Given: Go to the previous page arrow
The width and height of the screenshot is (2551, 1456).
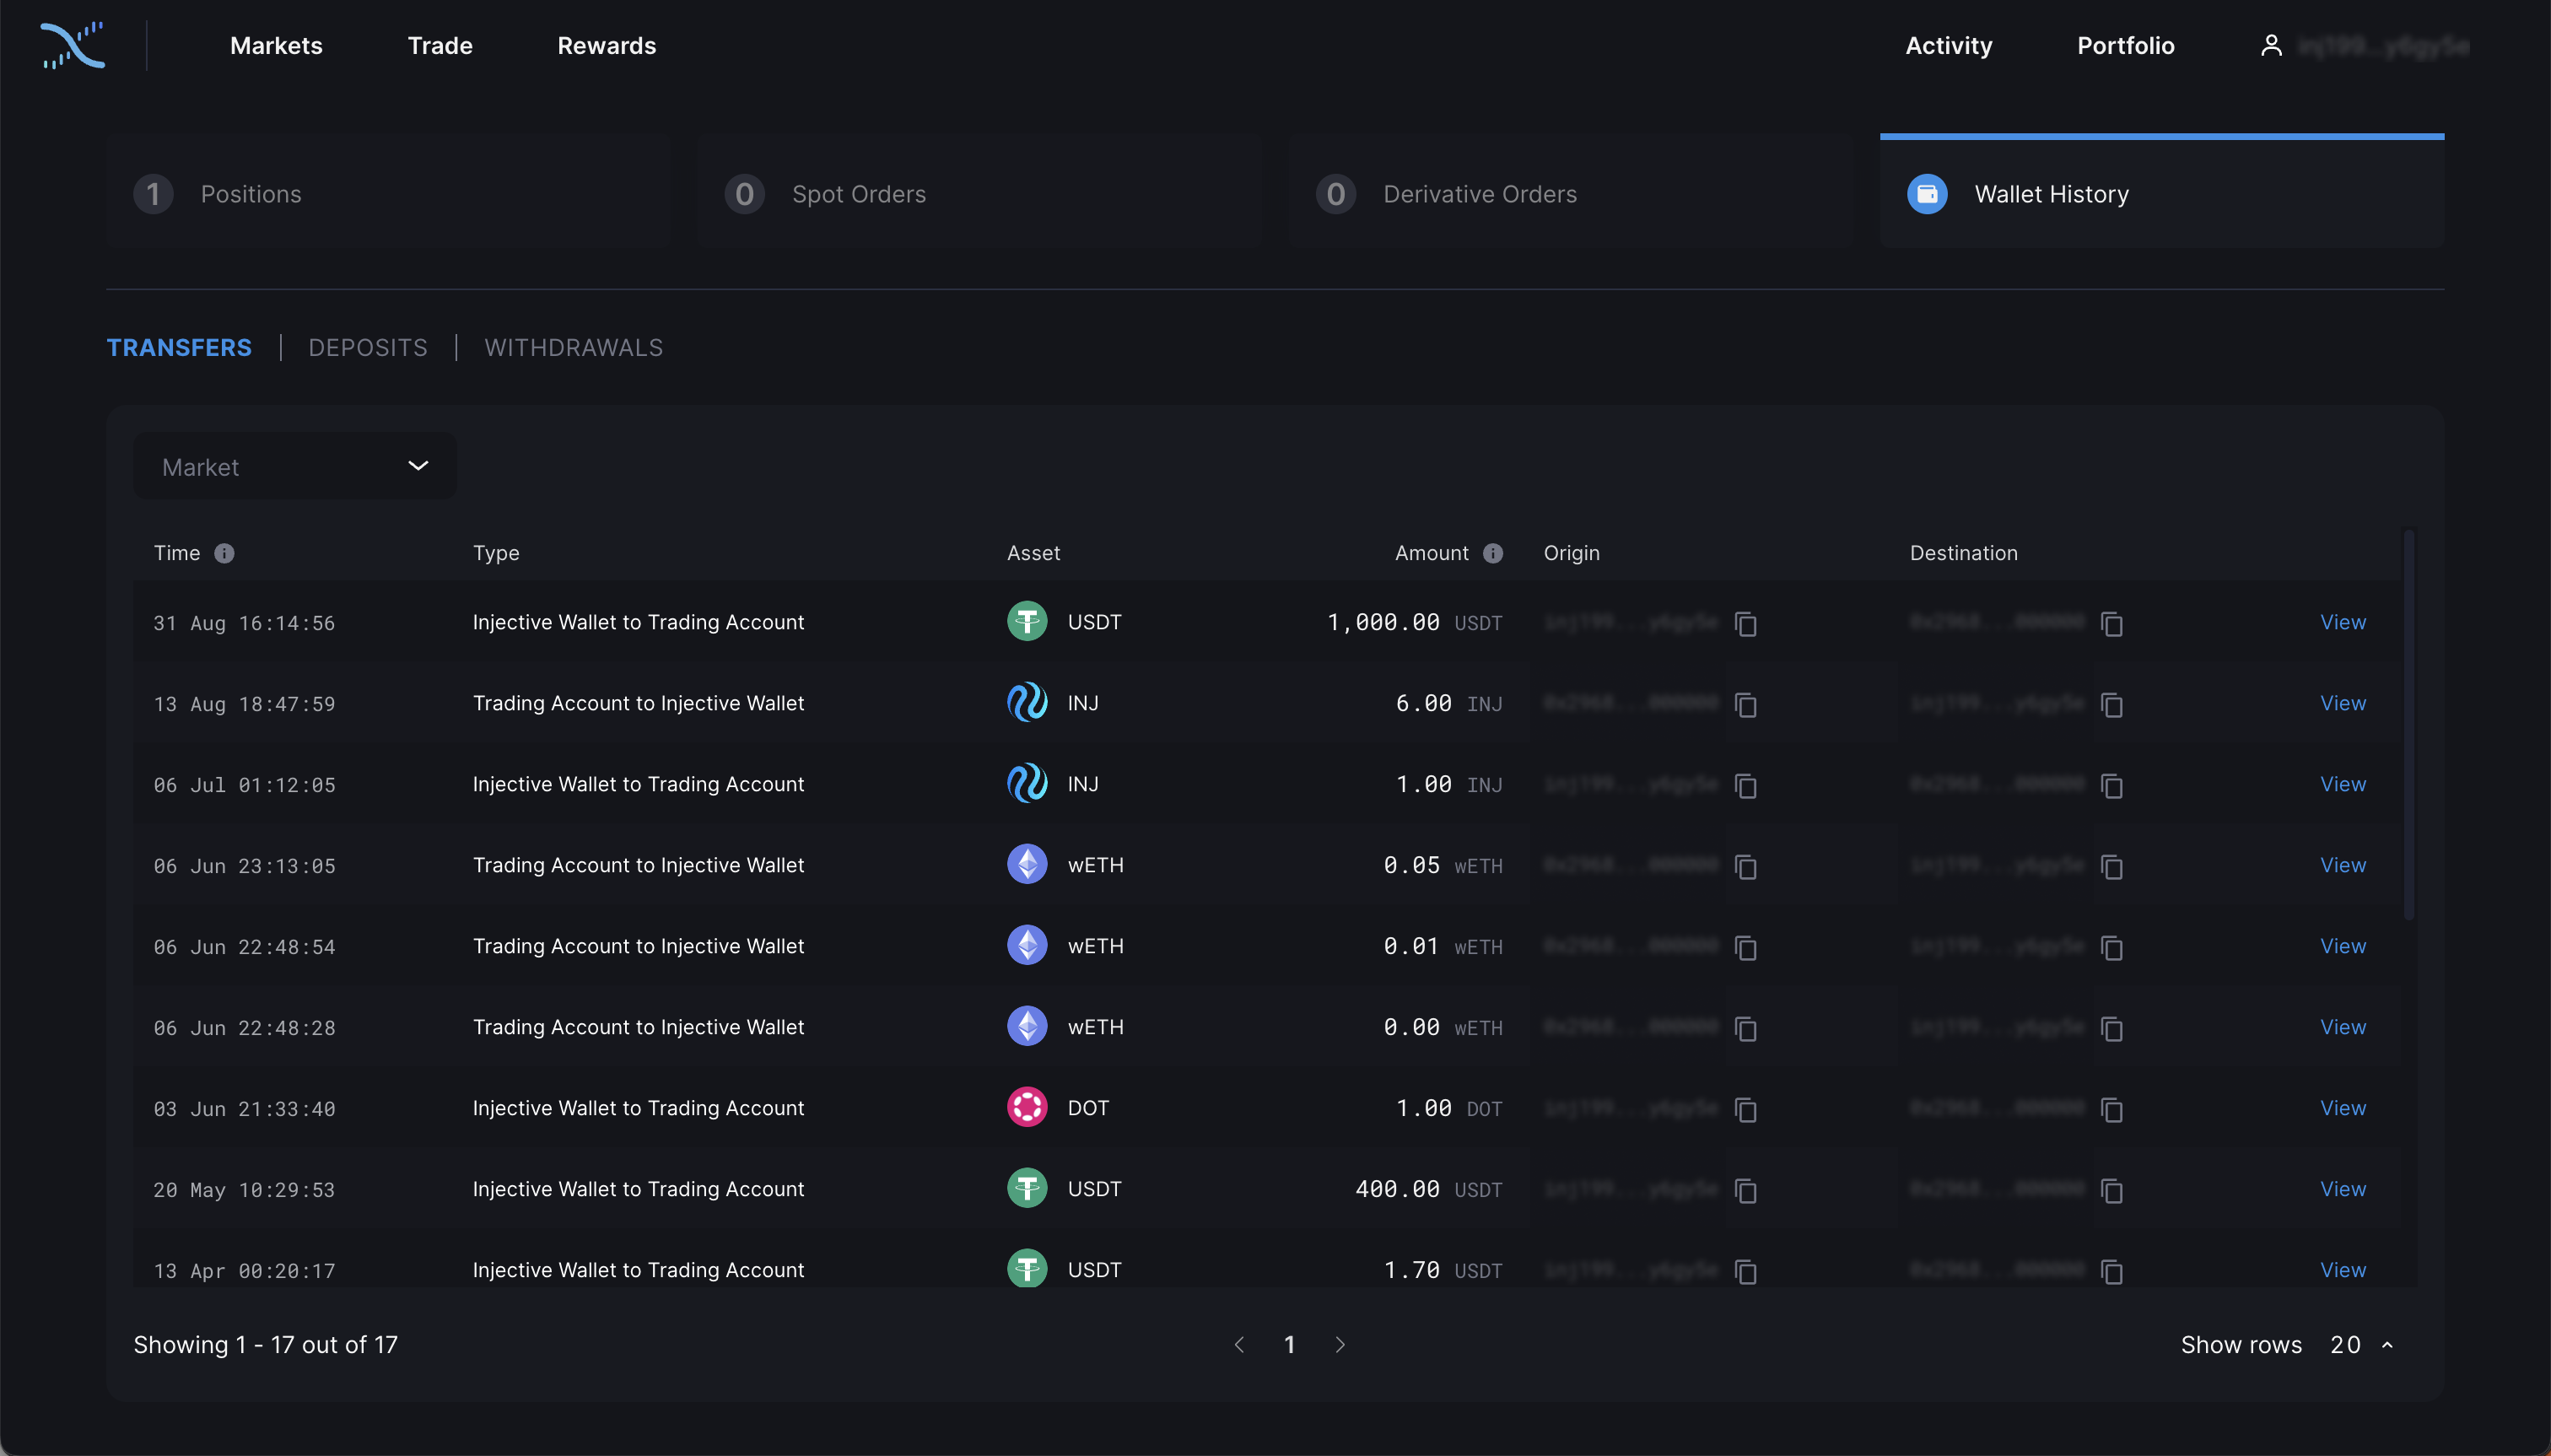Looking at the screenshot, I should [x=1239, y=1345].
